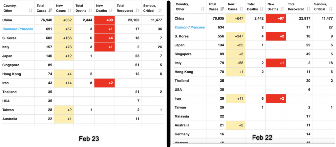The height and width of the screenshot is (147, 336).
Task: Click the New Cases sort arrows in the left table
Action: pos(70,10)
